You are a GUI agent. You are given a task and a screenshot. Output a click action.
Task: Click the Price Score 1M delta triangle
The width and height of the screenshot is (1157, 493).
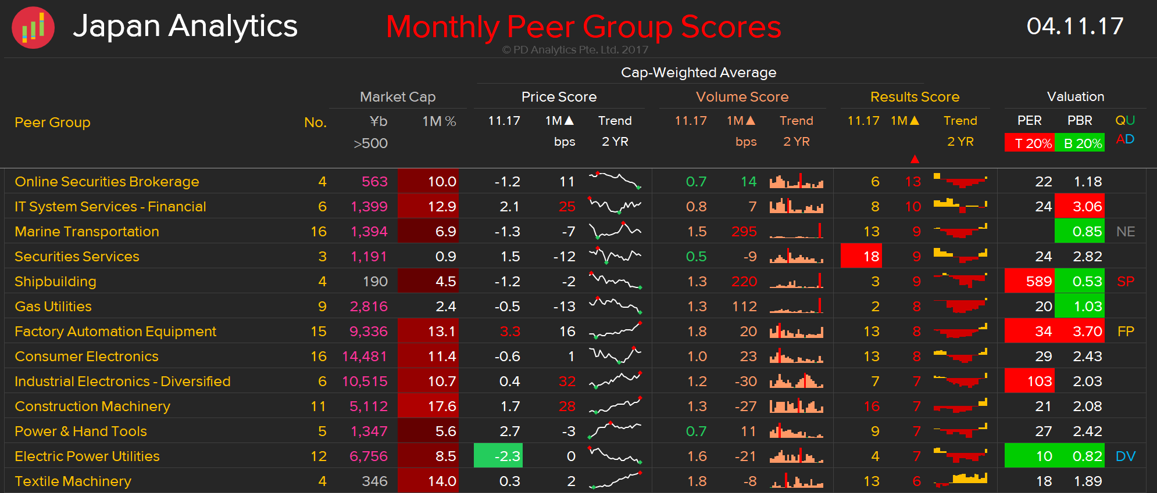click(x=569, y=120)
